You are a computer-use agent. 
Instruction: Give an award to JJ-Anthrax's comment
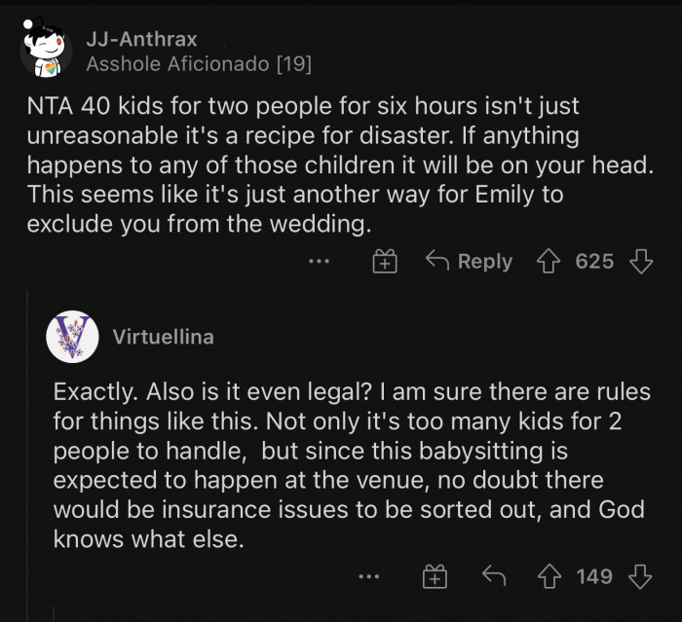coord(386,261)
